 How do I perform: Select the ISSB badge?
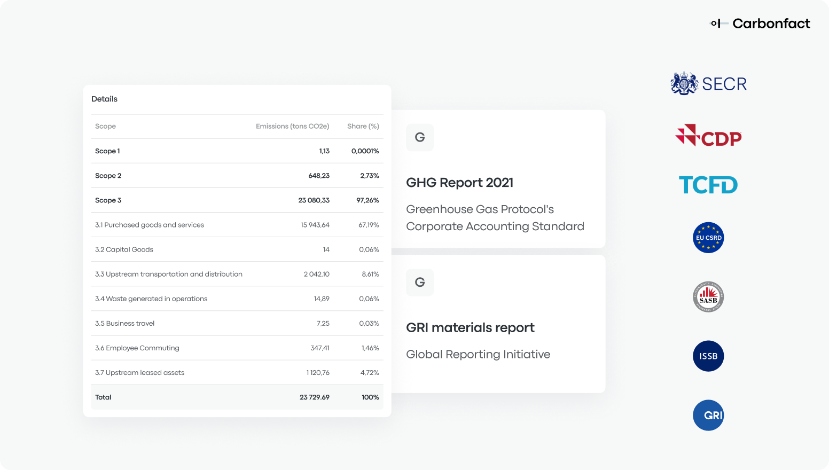[708, 356]
